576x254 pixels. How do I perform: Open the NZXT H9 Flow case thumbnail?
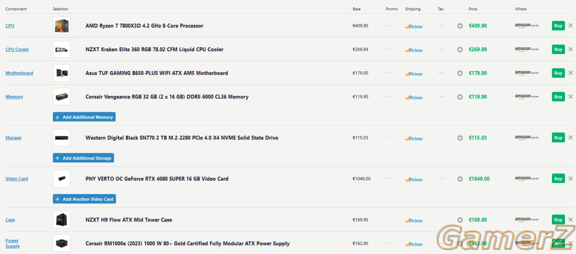click(x=61, y=220)
